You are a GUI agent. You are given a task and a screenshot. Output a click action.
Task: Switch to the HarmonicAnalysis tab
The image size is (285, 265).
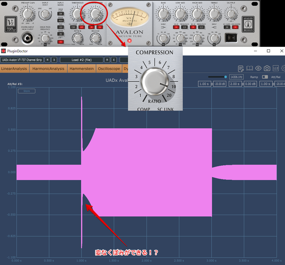pyautogui.click(x=48, y=69)
